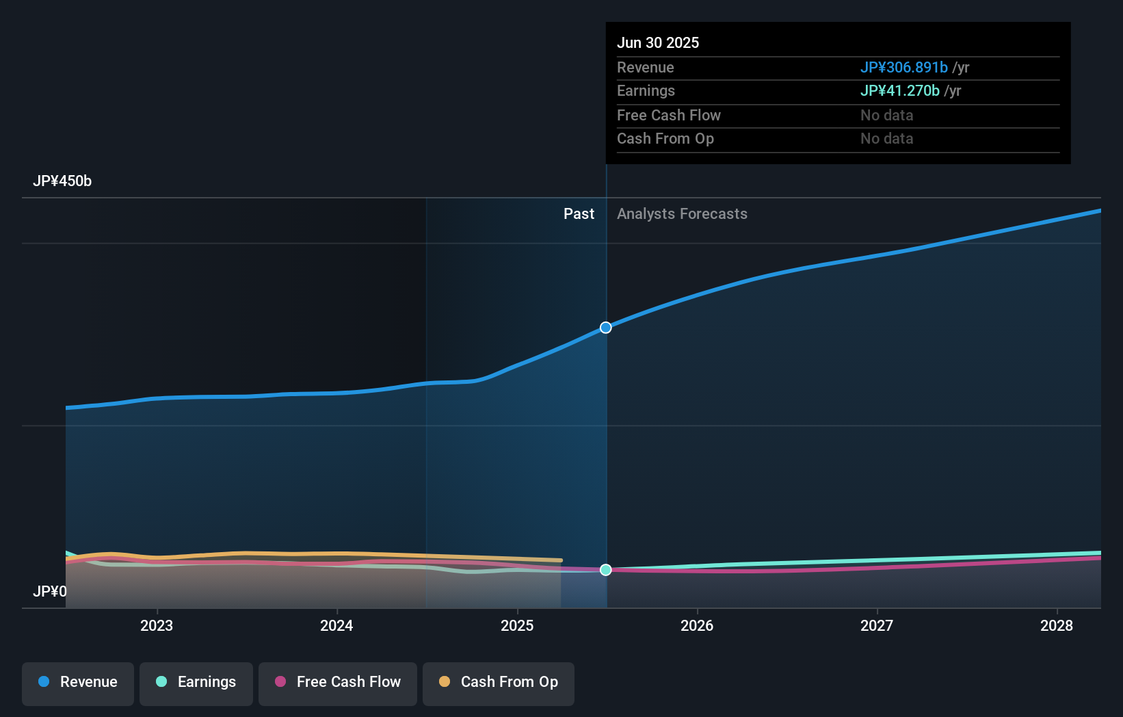Select the Earnings data point marker on the chart
Viewport: 1123px width, 717px height.
click(x=605, y=569)
